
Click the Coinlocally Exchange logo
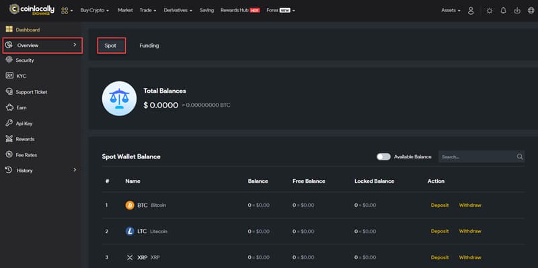pyautogui.click(x=32, y=9)
